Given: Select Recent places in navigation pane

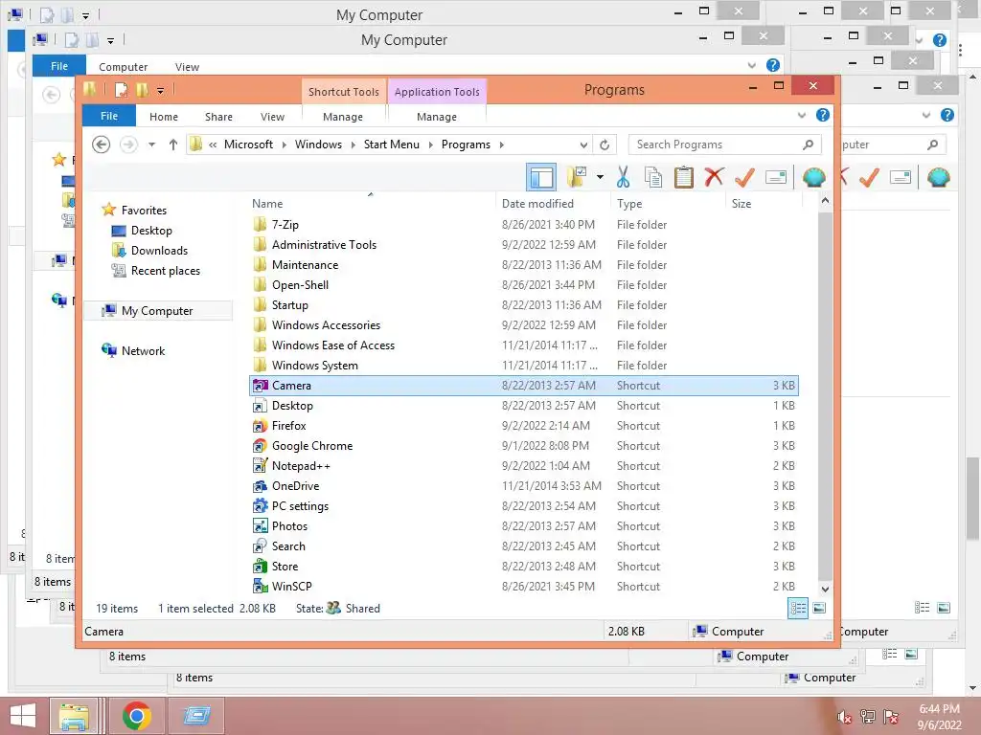Looking at the screenshot, I should coord(165,271).
